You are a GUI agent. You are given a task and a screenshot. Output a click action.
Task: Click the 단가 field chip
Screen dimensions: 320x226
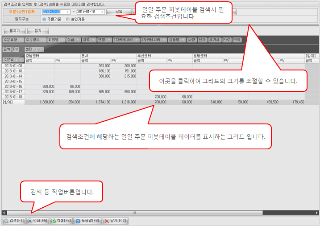[202, 40]
